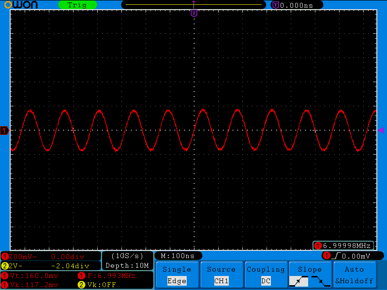Select the falling edge slope icon

point(320,281)
